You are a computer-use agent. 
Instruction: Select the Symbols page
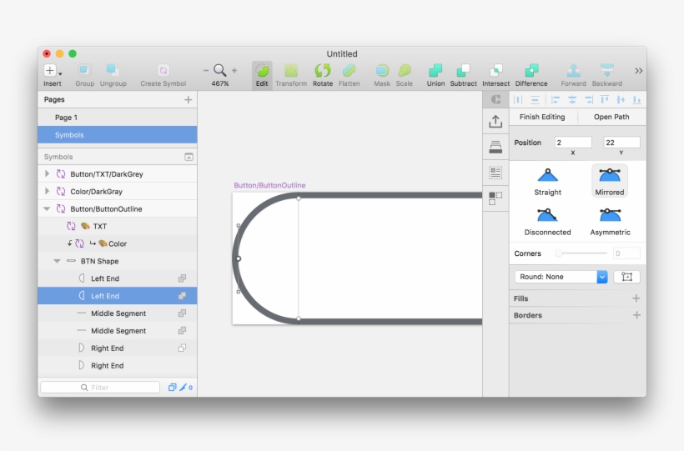[x=118, y=135]
